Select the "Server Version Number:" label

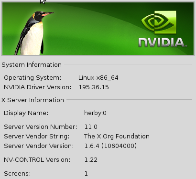tap(41, 127)
